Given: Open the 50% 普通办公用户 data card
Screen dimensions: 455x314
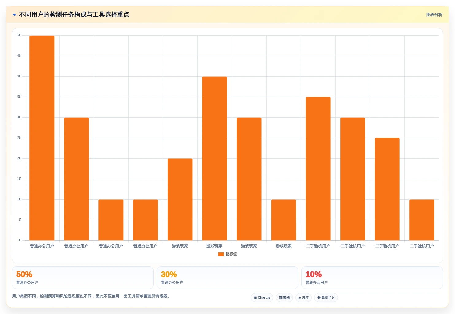Looking at the screenshot, I should click(x=83, y=278).
